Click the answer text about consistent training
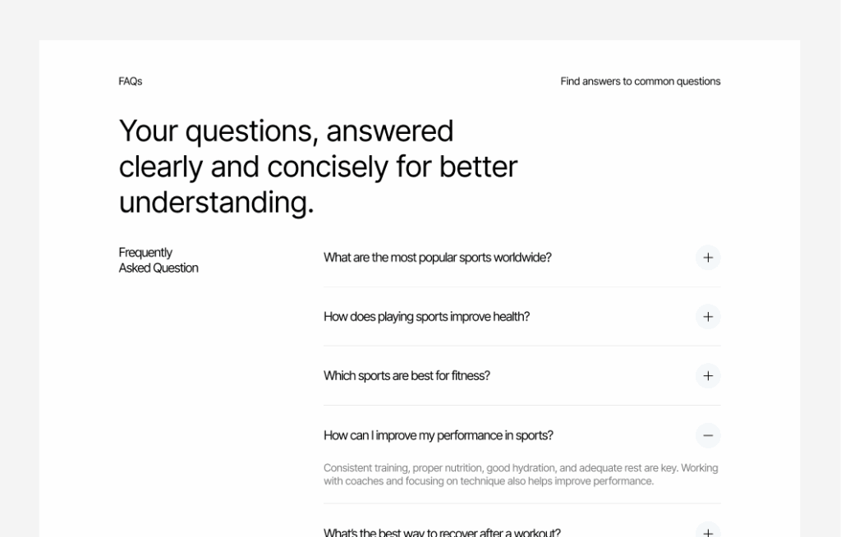The height and width of the screenshot is (537, 841). coord(521,475)
